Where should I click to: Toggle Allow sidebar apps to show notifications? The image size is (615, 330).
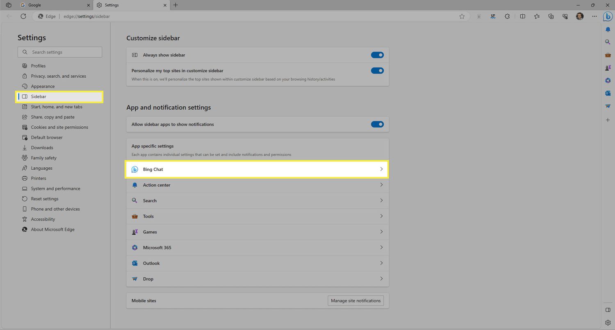(x=377, y=124)
